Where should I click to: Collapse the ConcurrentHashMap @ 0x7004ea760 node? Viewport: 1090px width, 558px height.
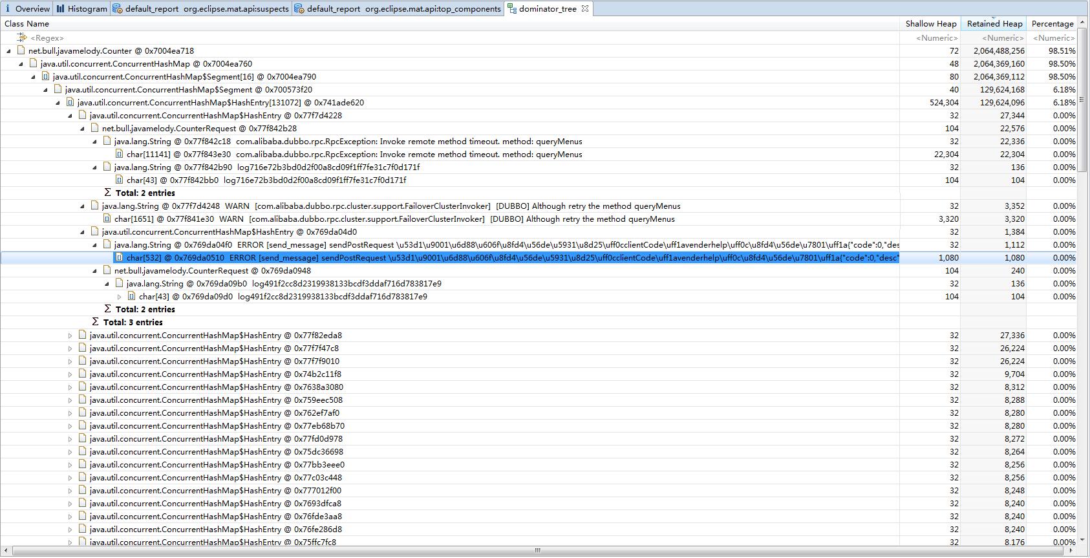(x=21, y=63)
